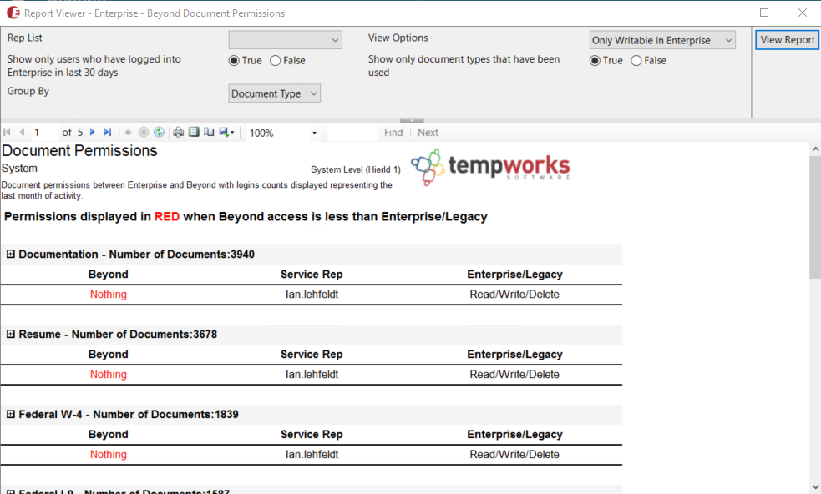This screenshot has height=494, width=821.
Task: Click the 'Document Permissions' report title
Action: click(79, 151)
